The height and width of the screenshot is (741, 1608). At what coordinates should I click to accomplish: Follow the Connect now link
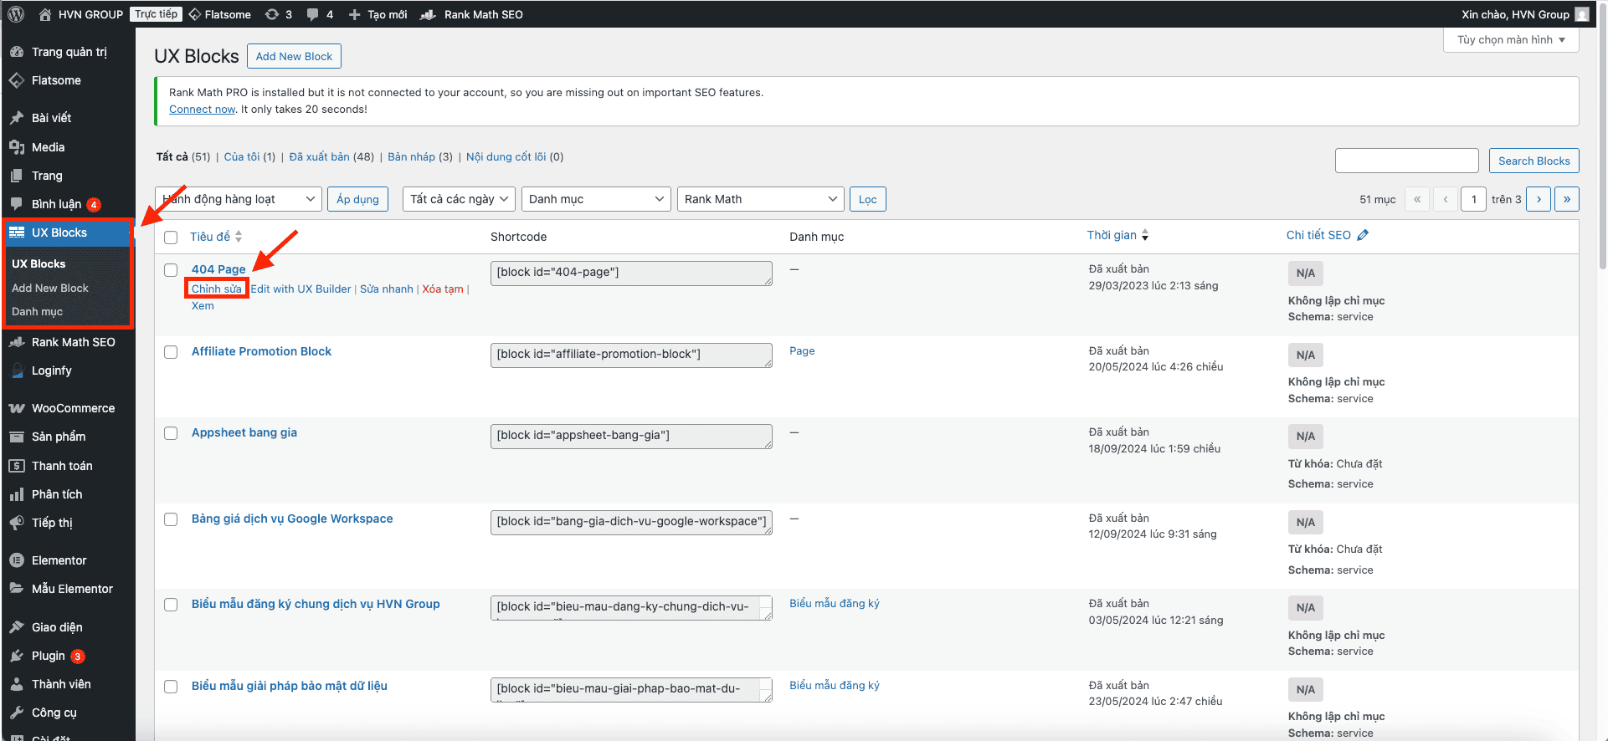click(203, 109)
